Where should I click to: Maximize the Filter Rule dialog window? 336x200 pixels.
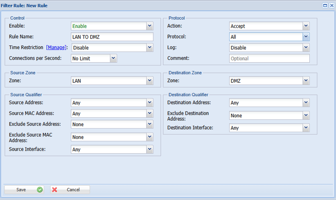(325, 5)
